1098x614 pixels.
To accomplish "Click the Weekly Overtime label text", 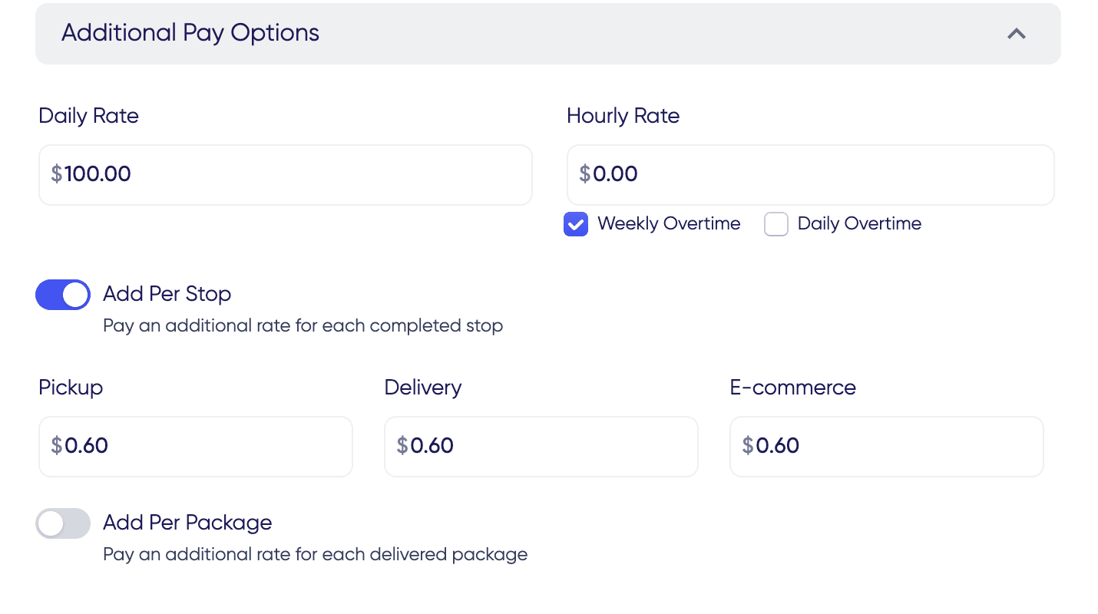I will click(x=669, y=223).
